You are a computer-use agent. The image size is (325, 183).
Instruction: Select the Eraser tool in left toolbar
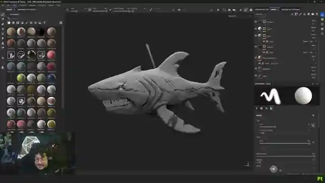(x=3, y=19)
